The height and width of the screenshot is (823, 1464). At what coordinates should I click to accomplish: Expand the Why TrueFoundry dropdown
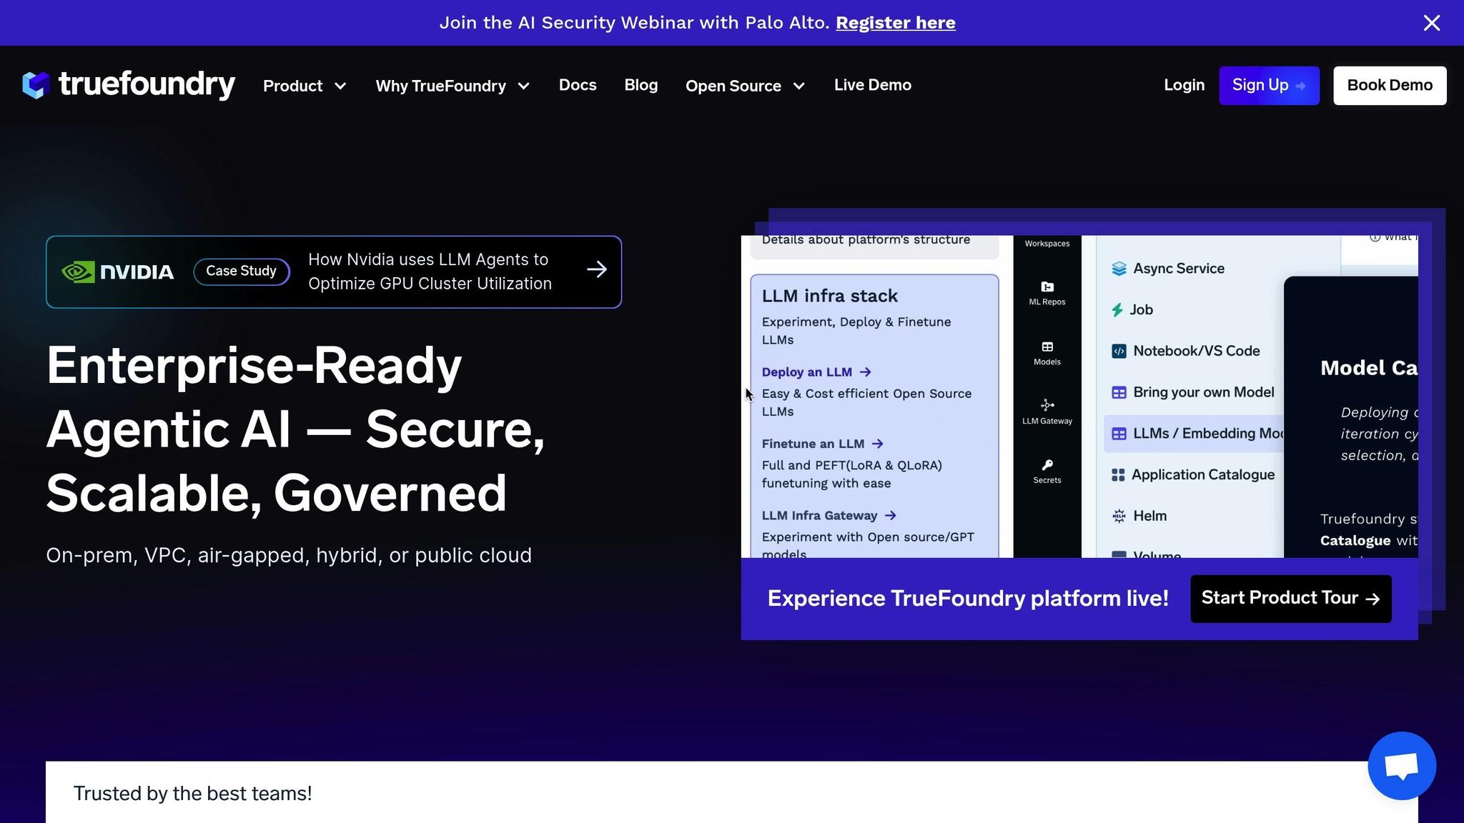click(x=452, y=86)
